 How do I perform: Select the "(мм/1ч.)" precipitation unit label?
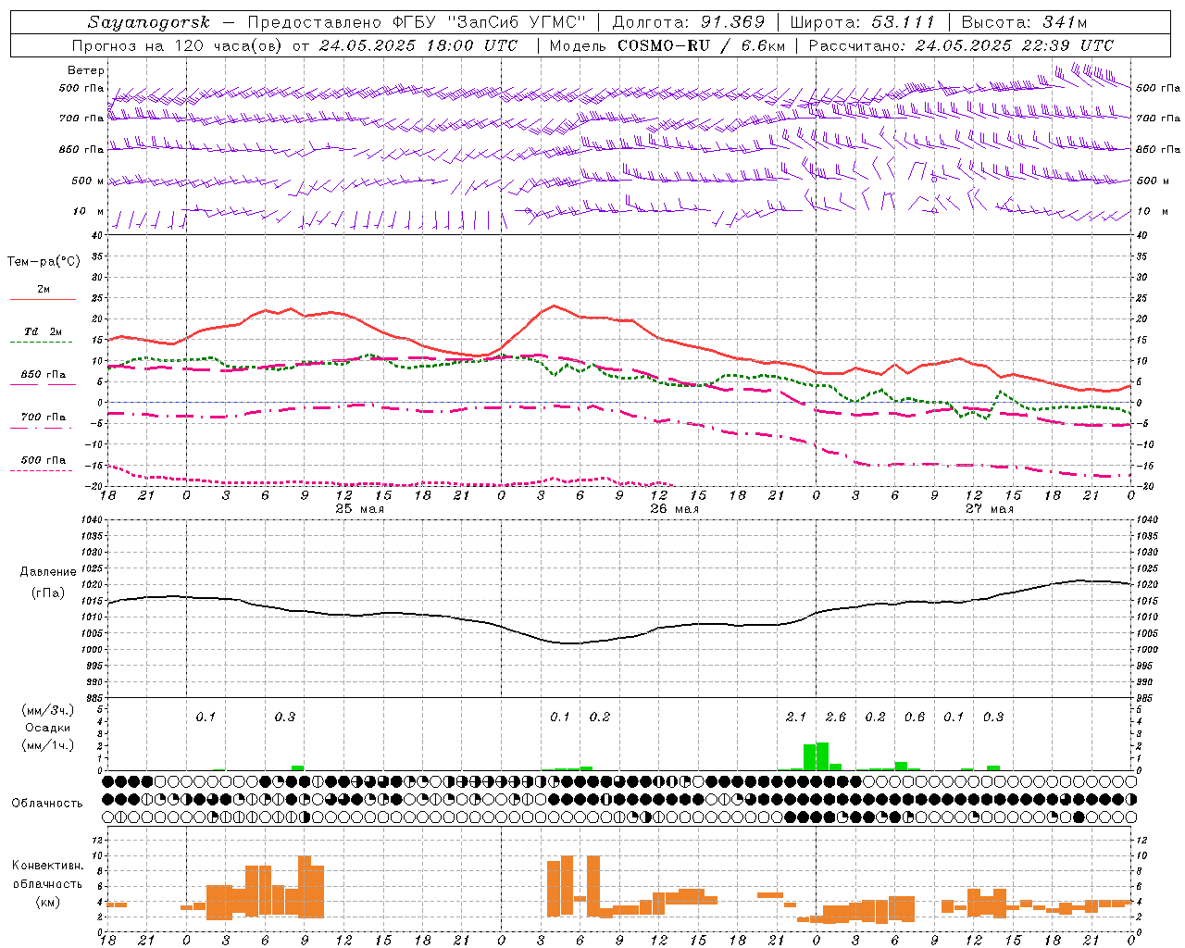click(x=48, y=745)
